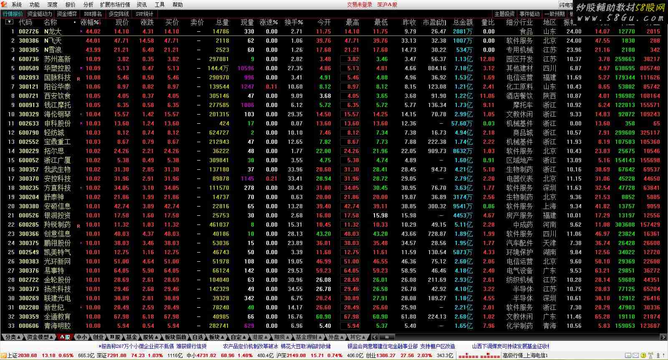Image resolution: width=668 pixels, height=360 pixels.
Task: Sort by the 细分行业 column header
Action: (519, 22)
